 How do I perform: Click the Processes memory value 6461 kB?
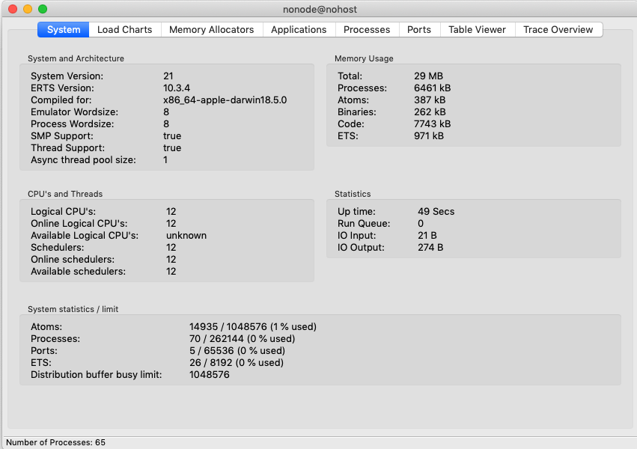432,88
